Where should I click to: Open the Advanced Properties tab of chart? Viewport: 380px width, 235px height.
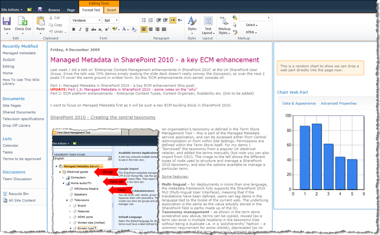click(339, 103)
